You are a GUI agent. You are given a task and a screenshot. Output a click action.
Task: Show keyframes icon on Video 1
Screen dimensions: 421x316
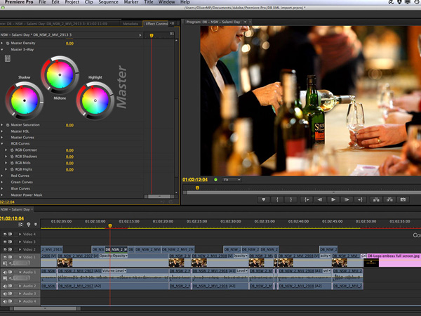(x=11, y=263)
